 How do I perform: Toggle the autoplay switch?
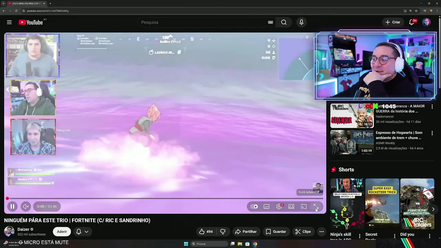(254, 207)
